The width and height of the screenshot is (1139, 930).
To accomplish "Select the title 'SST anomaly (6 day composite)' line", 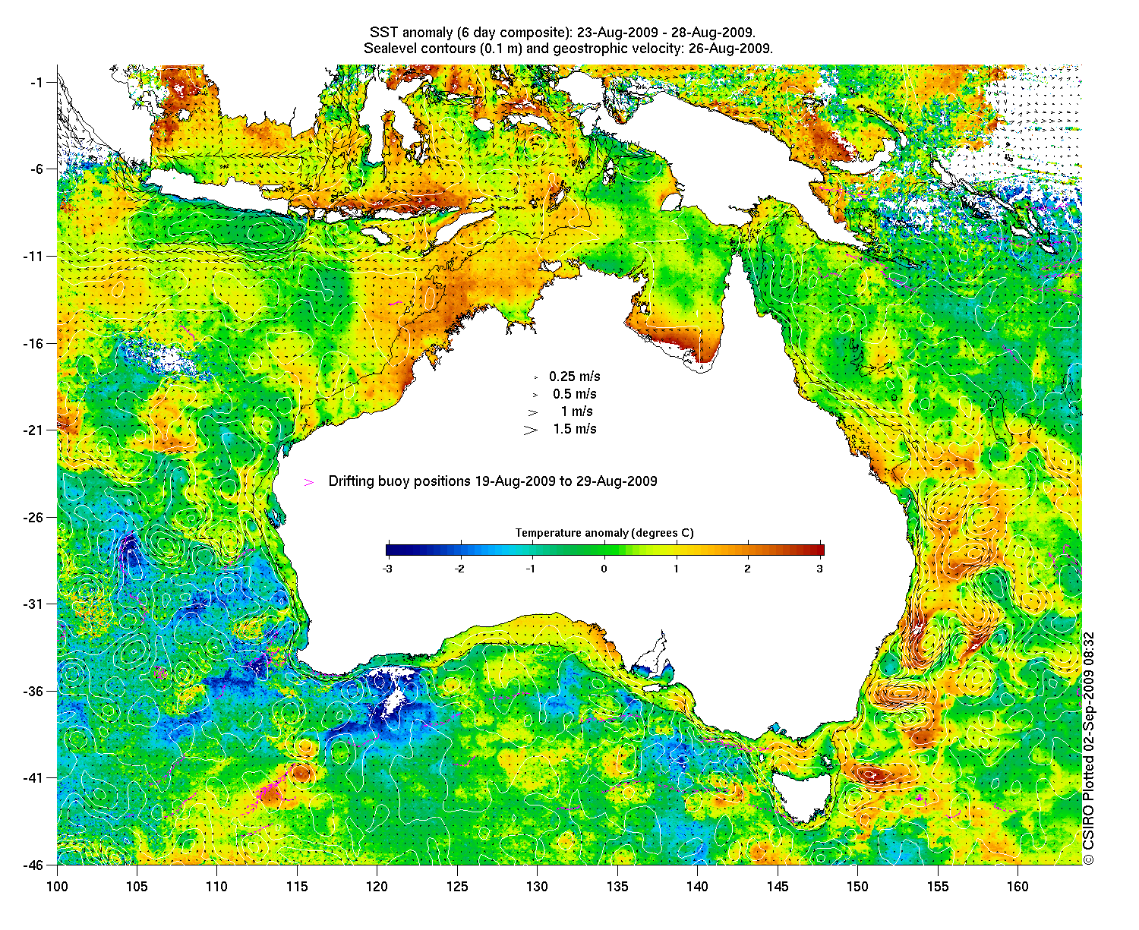I will tap(563, 33).
